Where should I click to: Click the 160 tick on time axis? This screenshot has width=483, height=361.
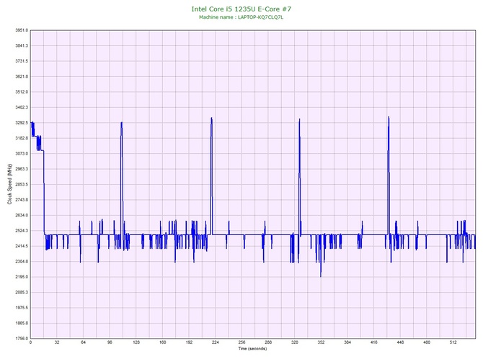click(163, 342)
